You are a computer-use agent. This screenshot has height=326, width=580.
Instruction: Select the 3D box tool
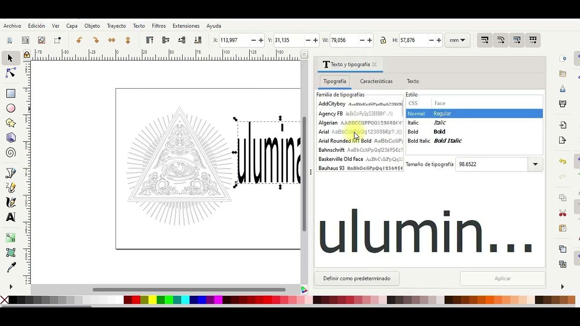coord(10,138)
